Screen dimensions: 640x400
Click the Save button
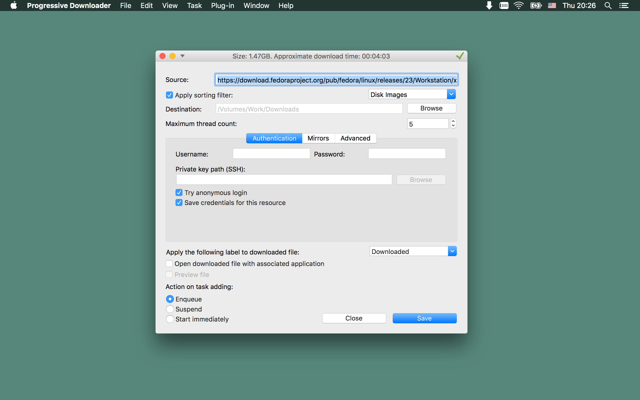[x=424, y=318]
